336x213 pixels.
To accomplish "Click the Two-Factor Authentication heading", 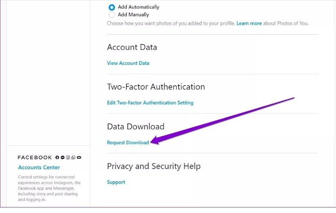I will 156,87.
